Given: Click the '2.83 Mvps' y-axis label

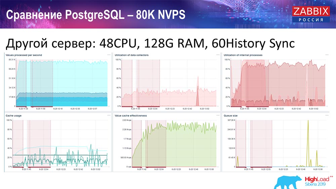Looking at the screenshot, I should 127,120.
